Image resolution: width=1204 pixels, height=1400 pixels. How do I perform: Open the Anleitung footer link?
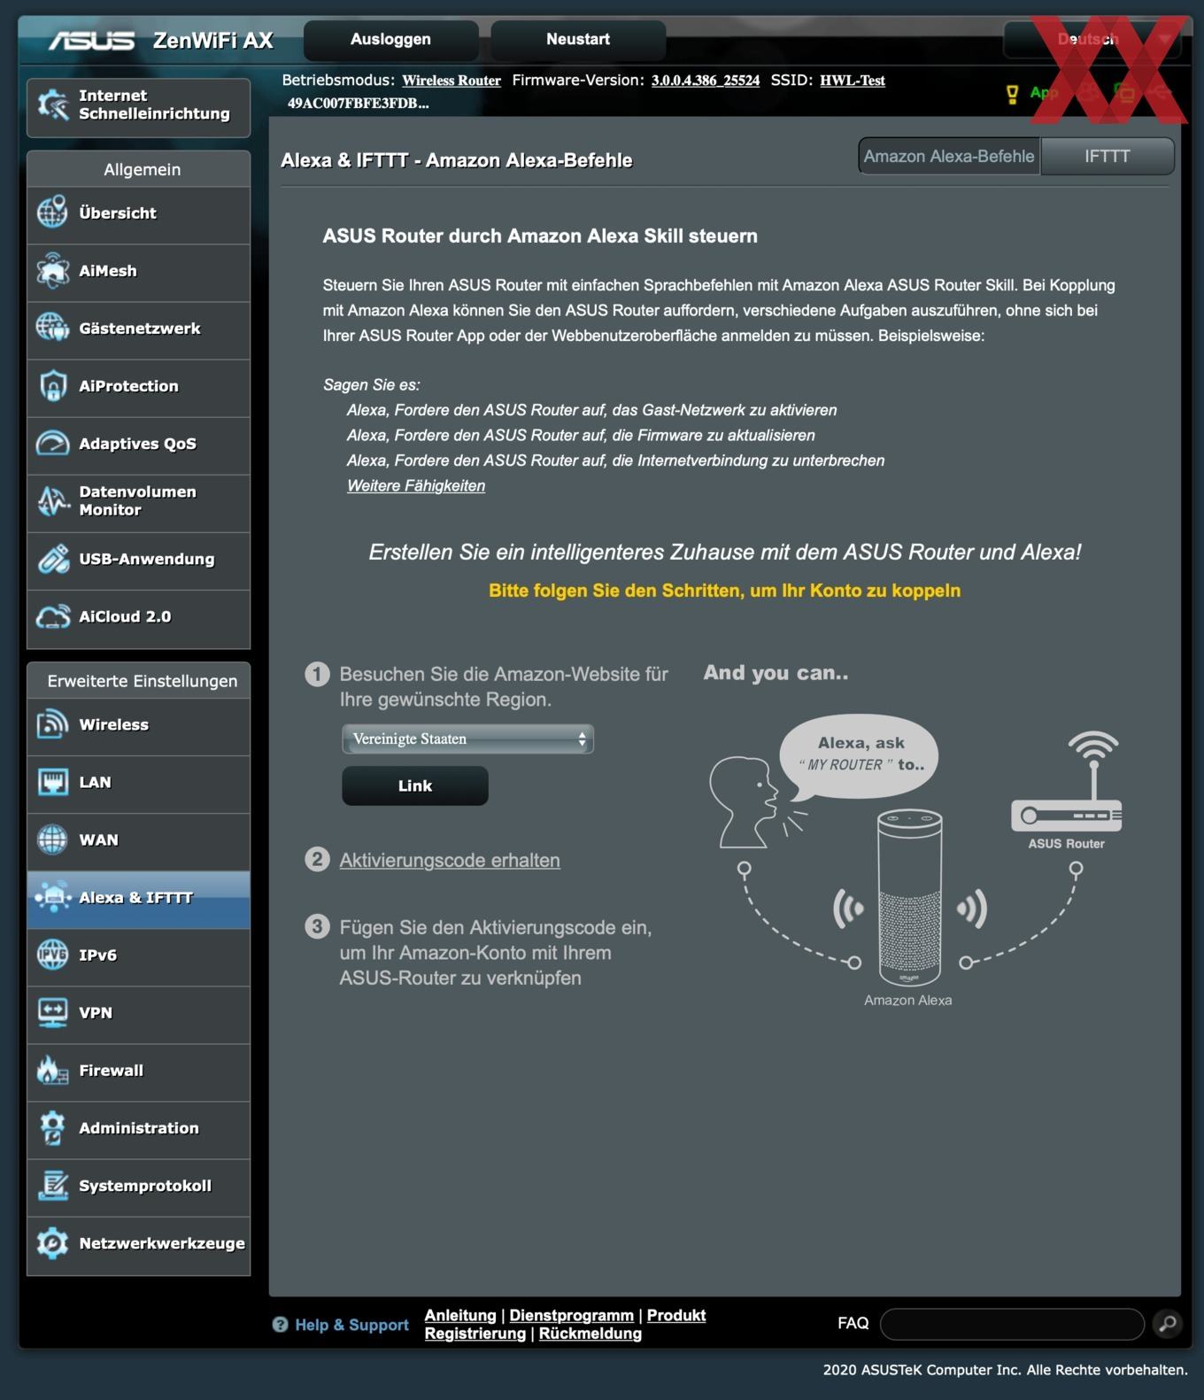460,1315
